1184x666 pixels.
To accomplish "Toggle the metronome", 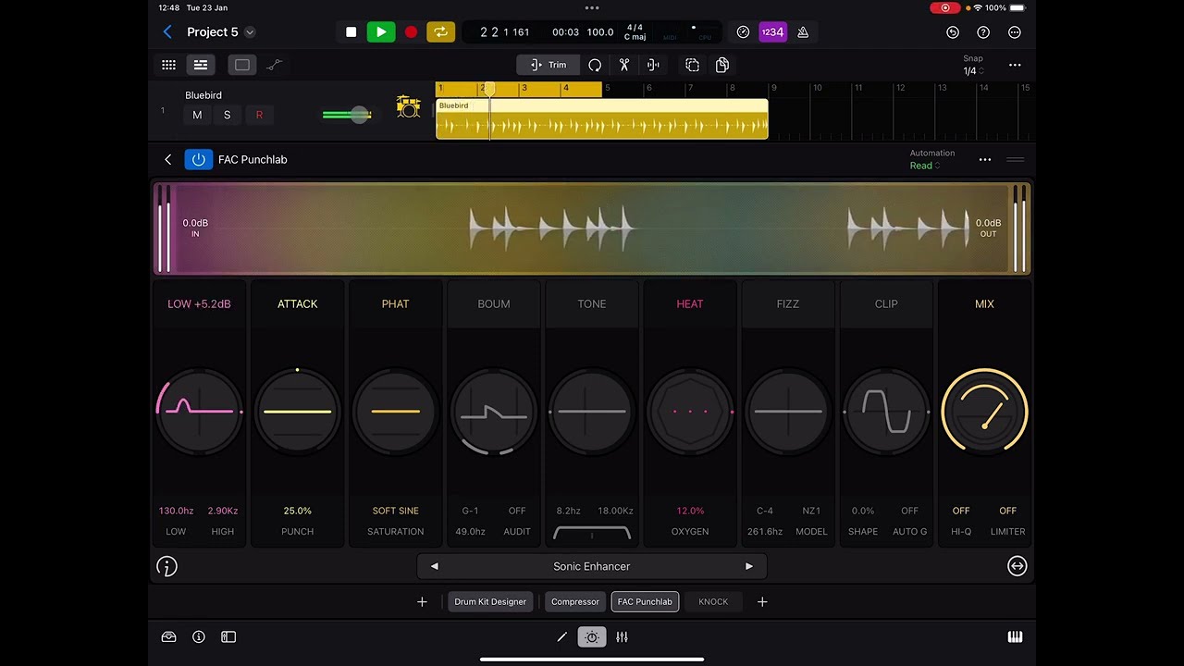I will tap(803, 32).
